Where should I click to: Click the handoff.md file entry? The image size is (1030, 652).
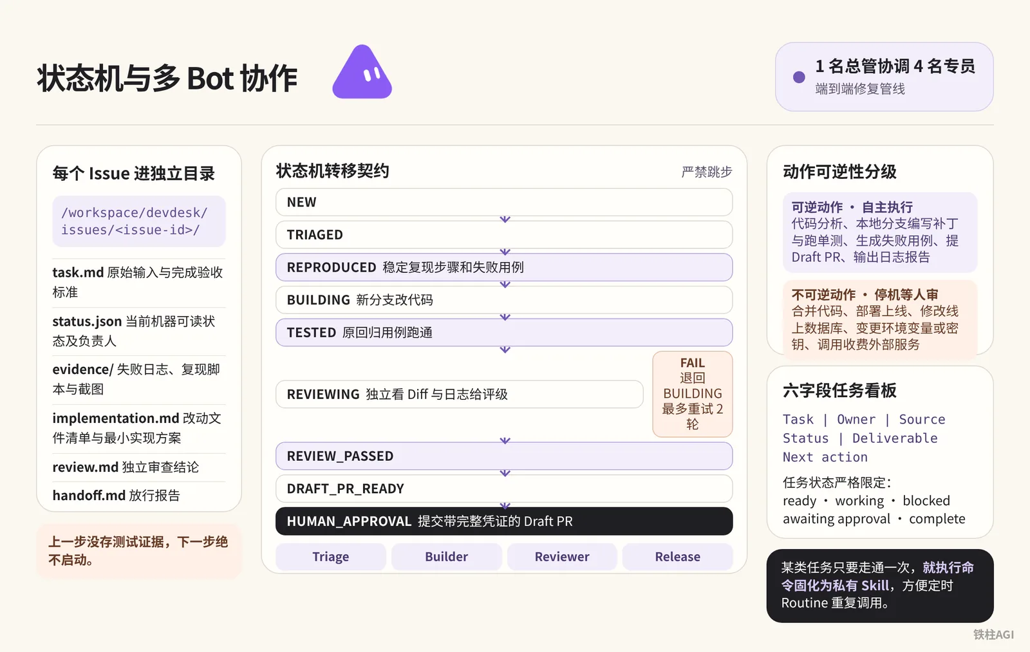coord(139,496)
